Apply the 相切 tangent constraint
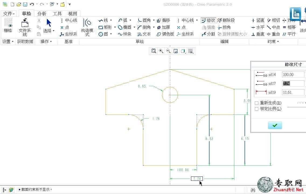Viewport: 306px width, 194px height. [274, 20]
